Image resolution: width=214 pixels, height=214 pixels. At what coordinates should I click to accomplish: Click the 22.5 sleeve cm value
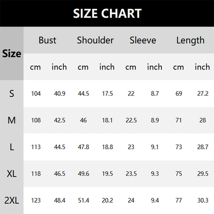pyautogui.click(x=131, y=120)
